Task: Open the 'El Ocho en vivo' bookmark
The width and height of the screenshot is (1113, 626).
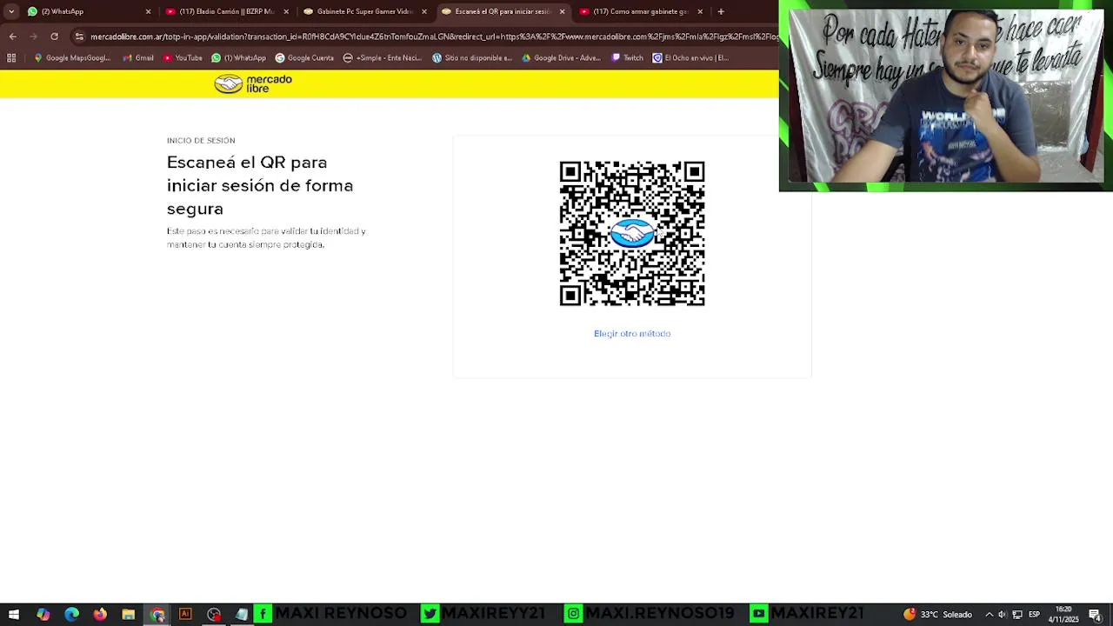Action: [690, 58]
